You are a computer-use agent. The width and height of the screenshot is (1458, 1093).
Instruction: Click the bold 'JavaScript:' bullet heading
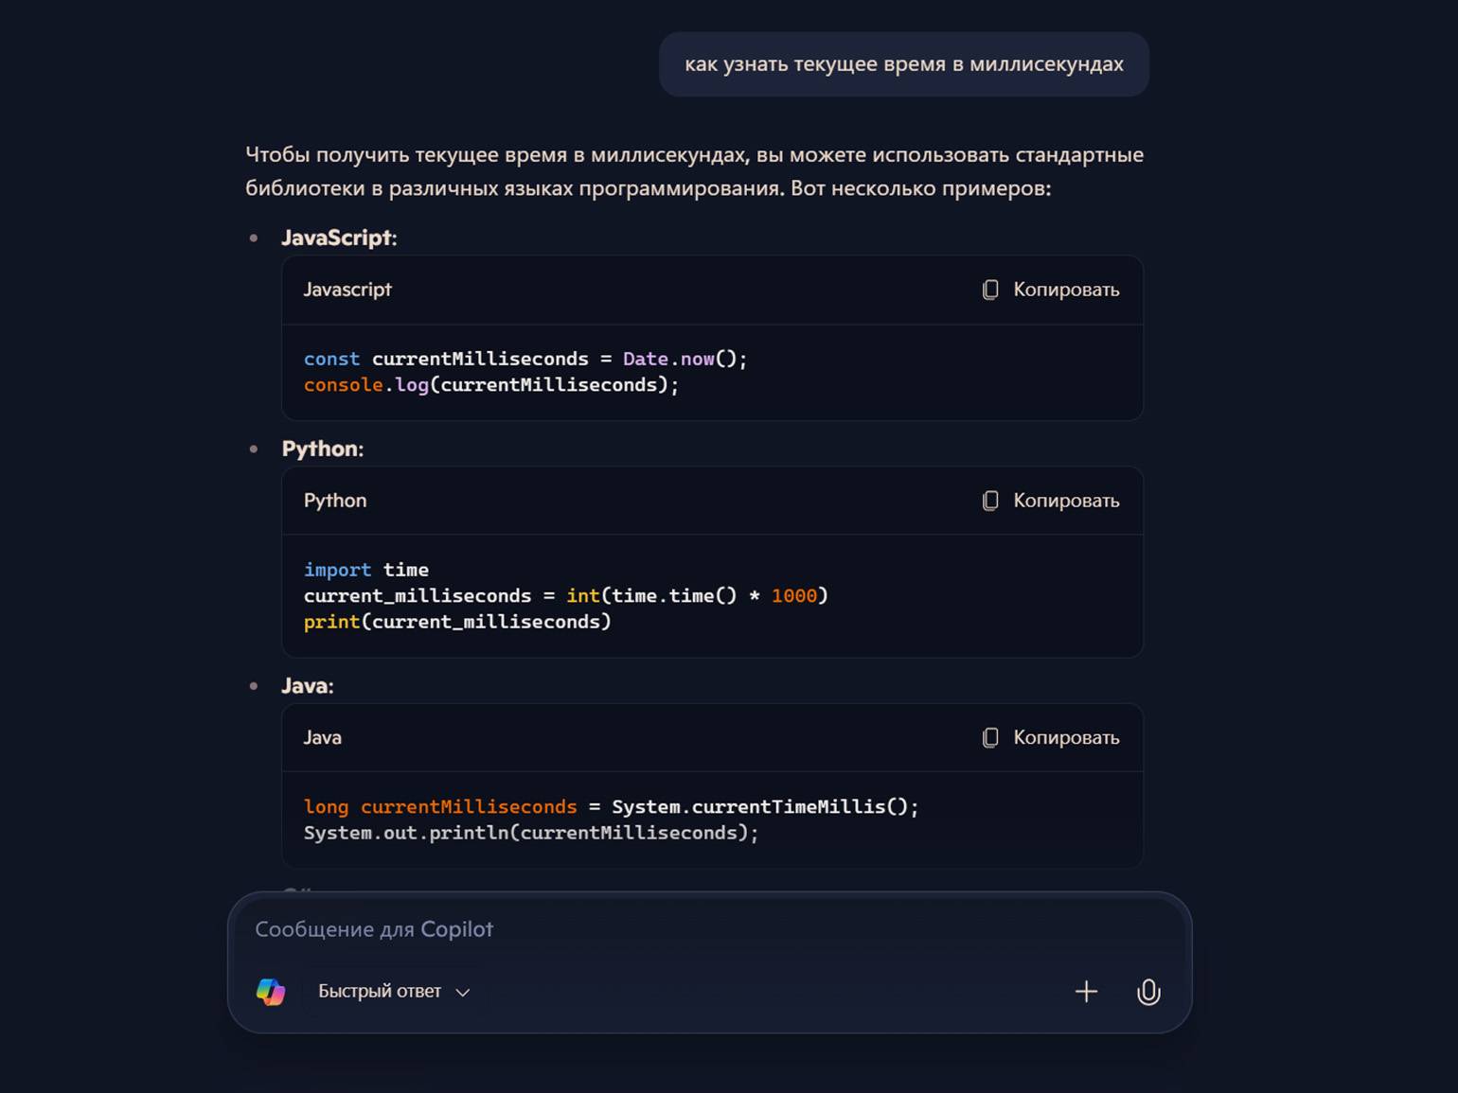(338, 238)
